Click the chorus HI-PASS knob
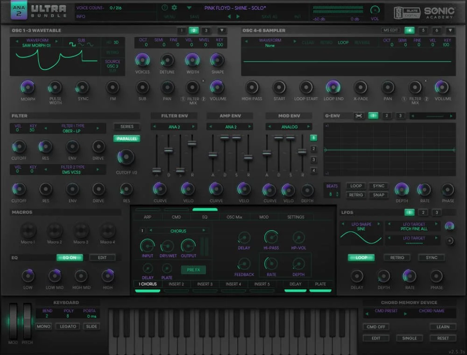Viewport: 467px width, 355px height. pyautogui.click(x=271, y=237)
